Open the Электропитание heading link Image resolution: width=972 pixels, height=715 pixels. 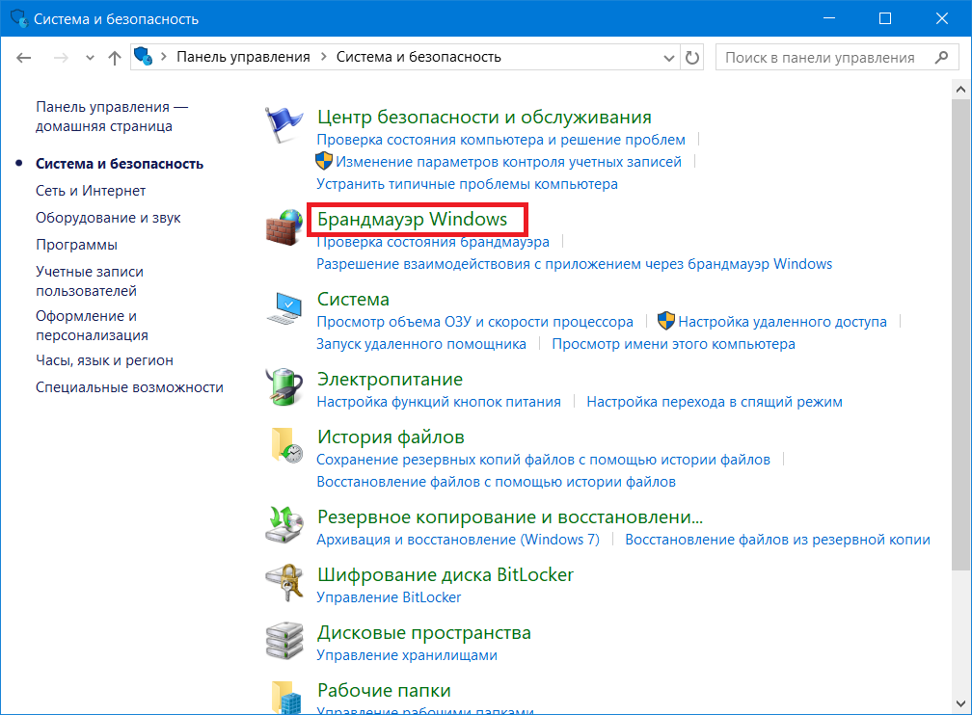[390, 380]
